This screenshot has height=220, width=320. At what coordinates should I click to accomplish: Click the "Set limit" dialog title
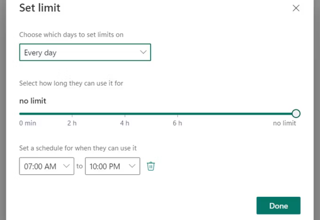(40, 8)
